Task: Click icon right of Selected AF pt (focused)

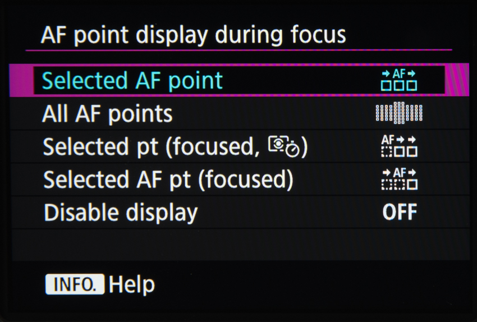Action: 399,180
